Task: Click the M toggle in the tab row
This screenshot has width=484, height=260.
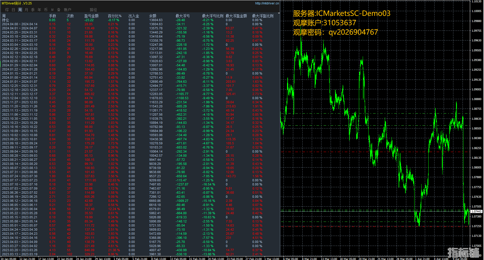Action: (52, 10)
